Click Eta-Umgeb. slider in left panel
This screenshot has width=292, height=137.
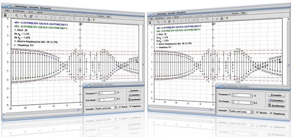tap(107, 99)
